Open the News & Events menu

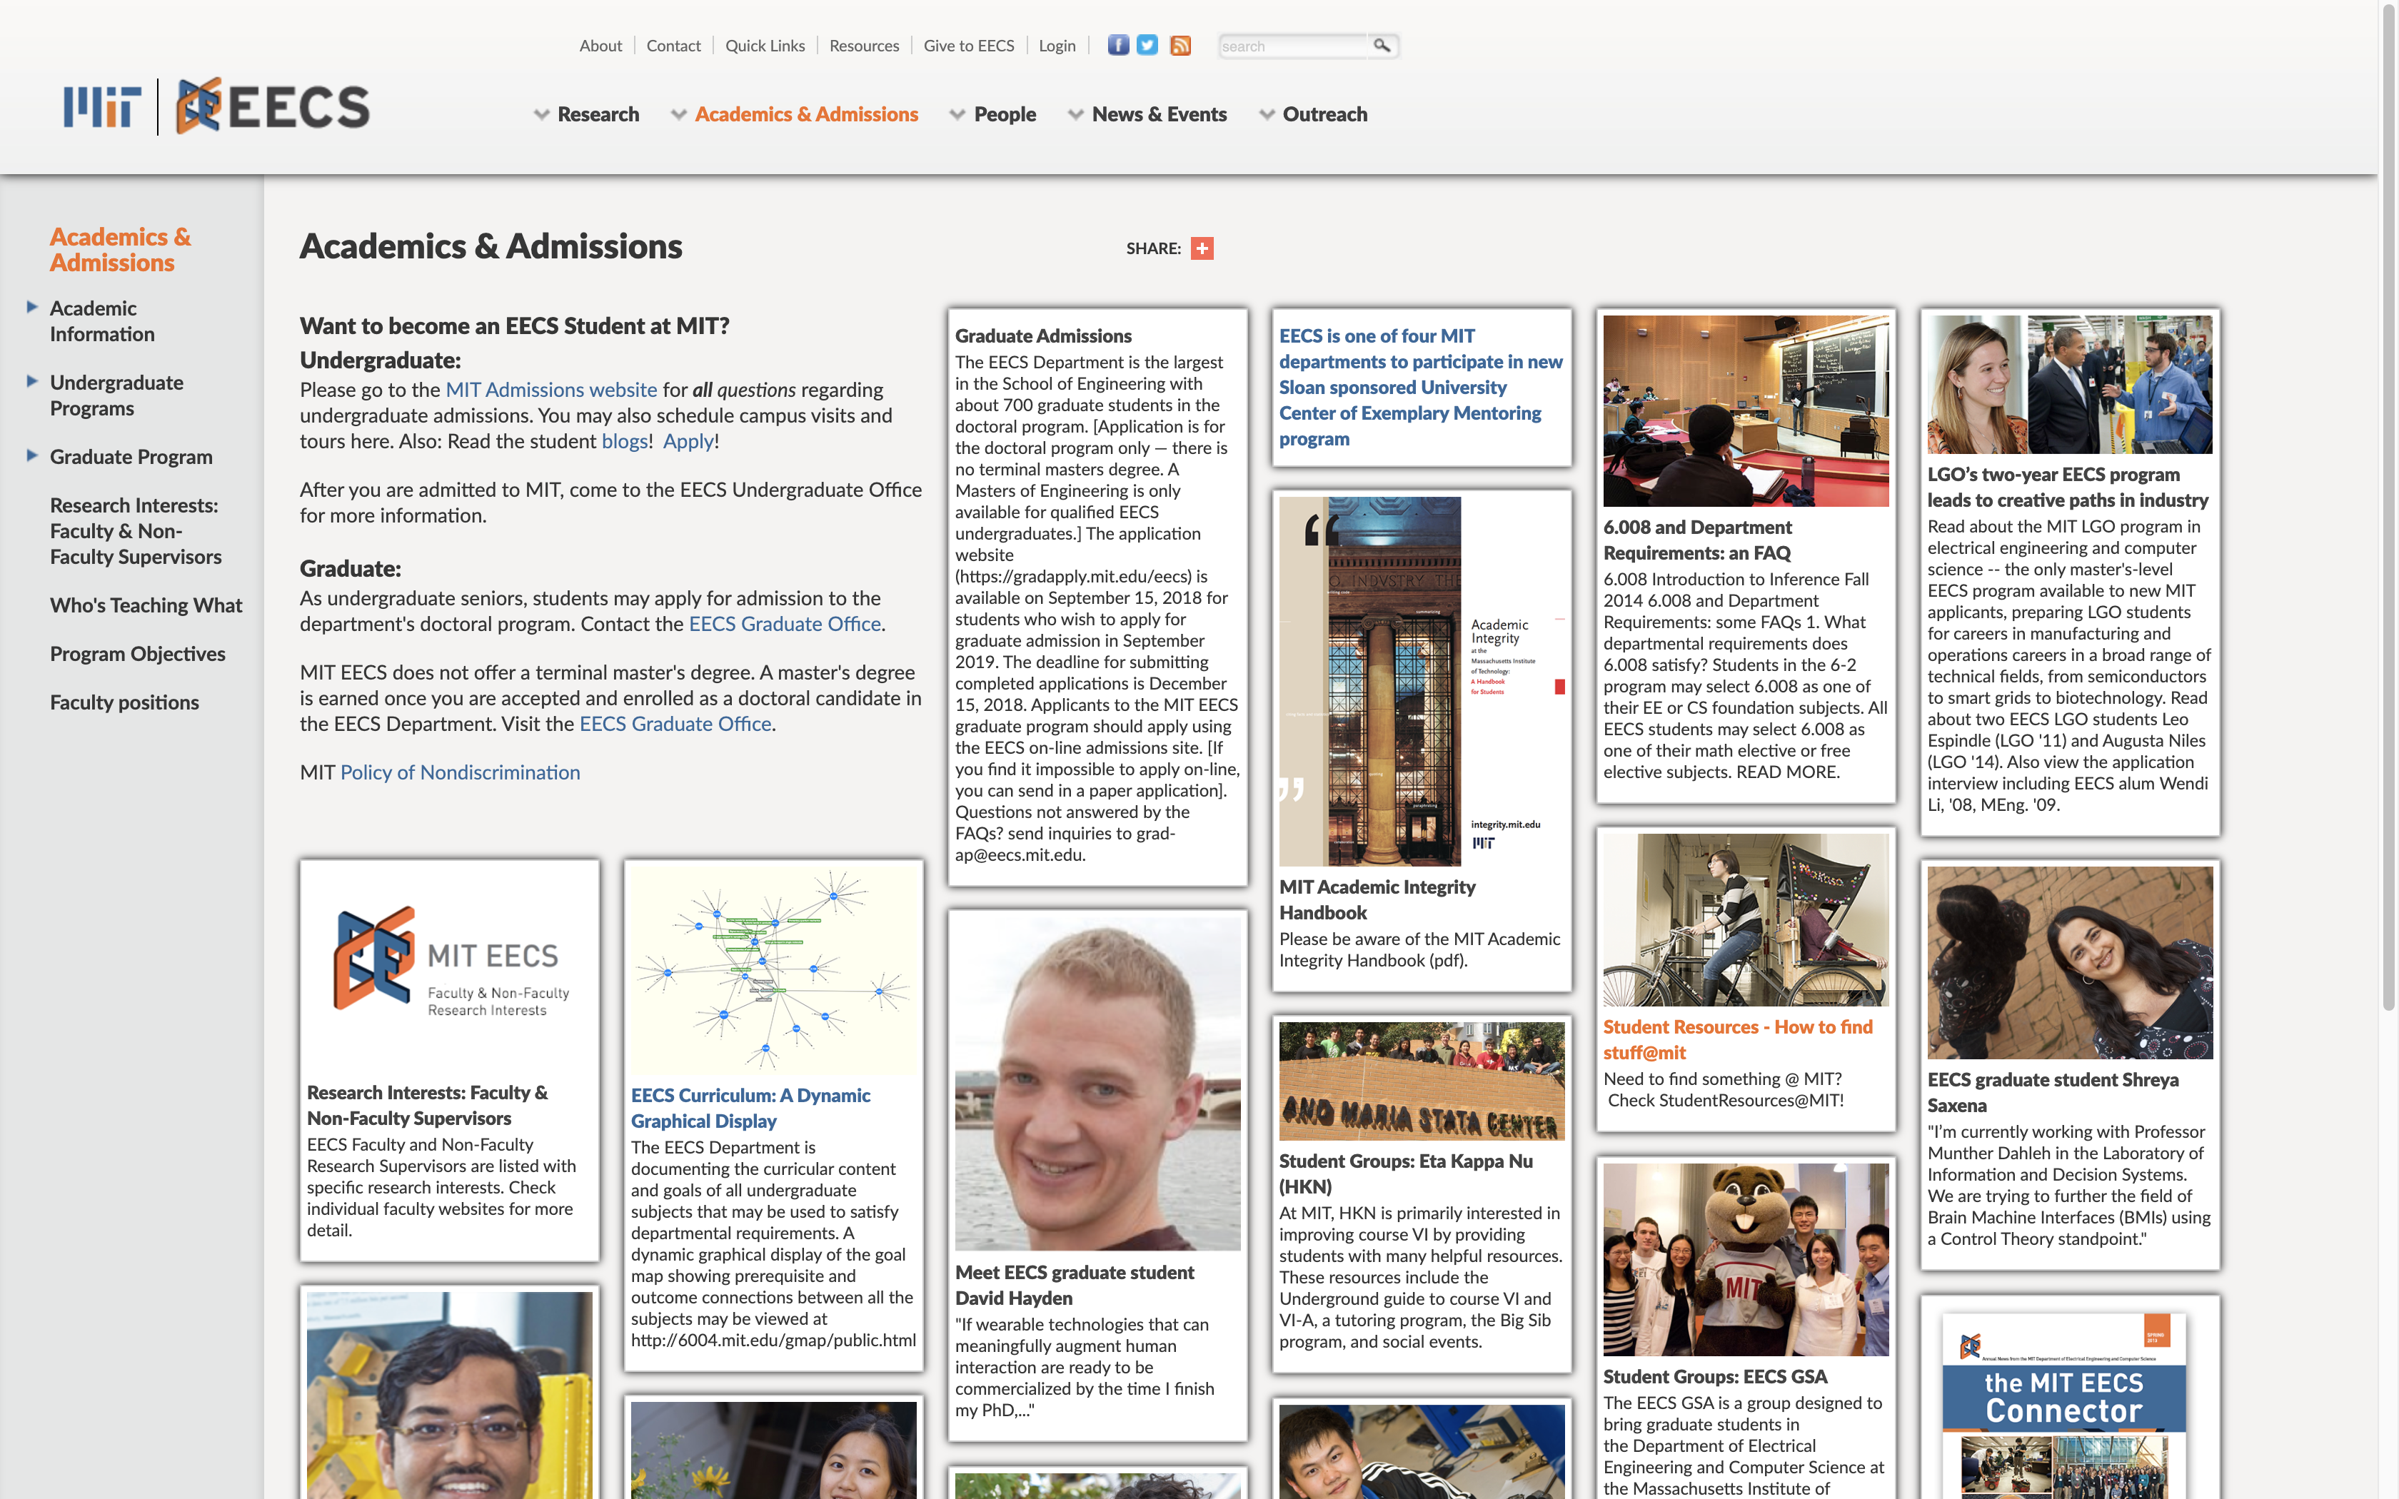pyautogui.click(x=1158, y=115)
